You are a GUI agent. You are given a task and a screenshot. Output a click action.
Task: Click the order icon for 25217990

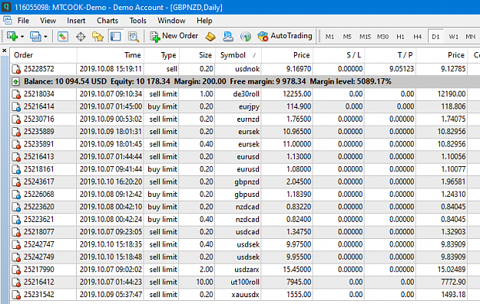tap(16, 270)
